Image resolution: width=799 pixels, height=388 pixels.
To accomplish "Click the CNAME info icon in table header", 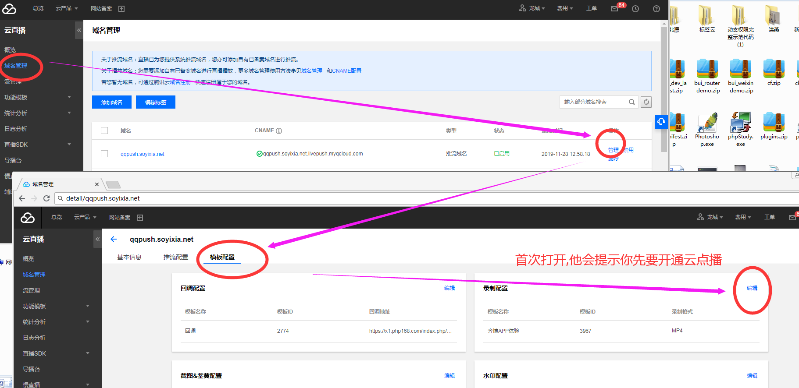I will pyautogui.click(x=279, y=131).
